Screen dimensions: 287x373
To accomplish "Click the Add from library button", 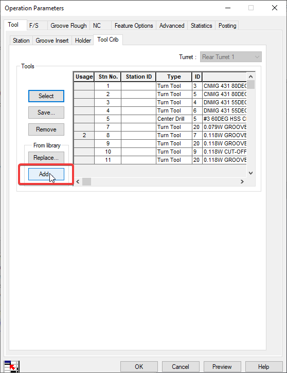I will [46, 174].
